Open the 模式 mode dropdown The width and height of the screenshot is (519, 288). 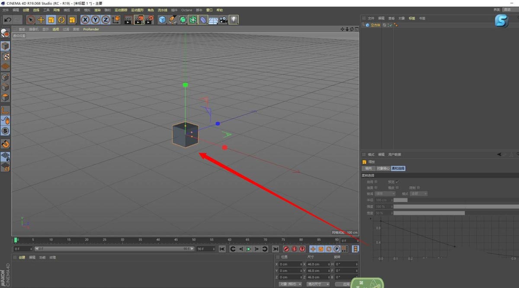pyautogui.click(x=419, y=194)
